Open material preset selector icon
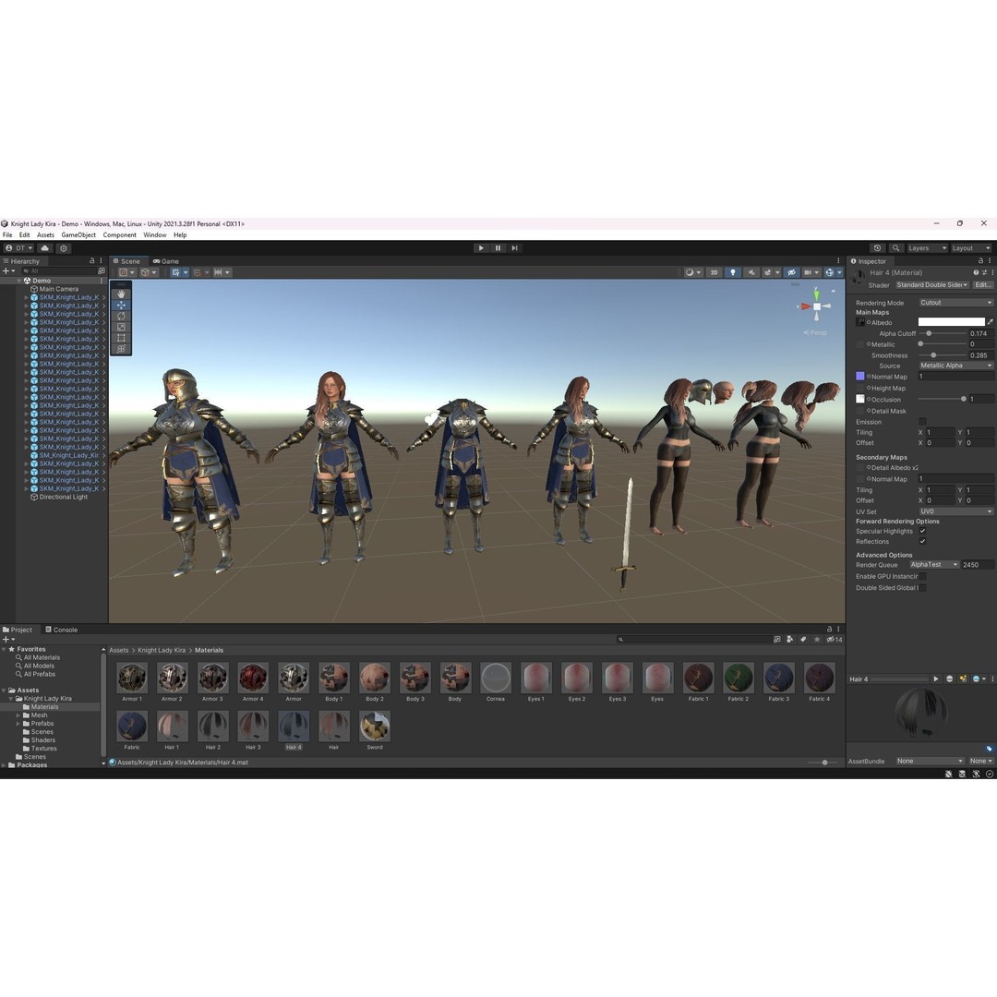The width and height of the screenshot is (997, 997). 984,272
